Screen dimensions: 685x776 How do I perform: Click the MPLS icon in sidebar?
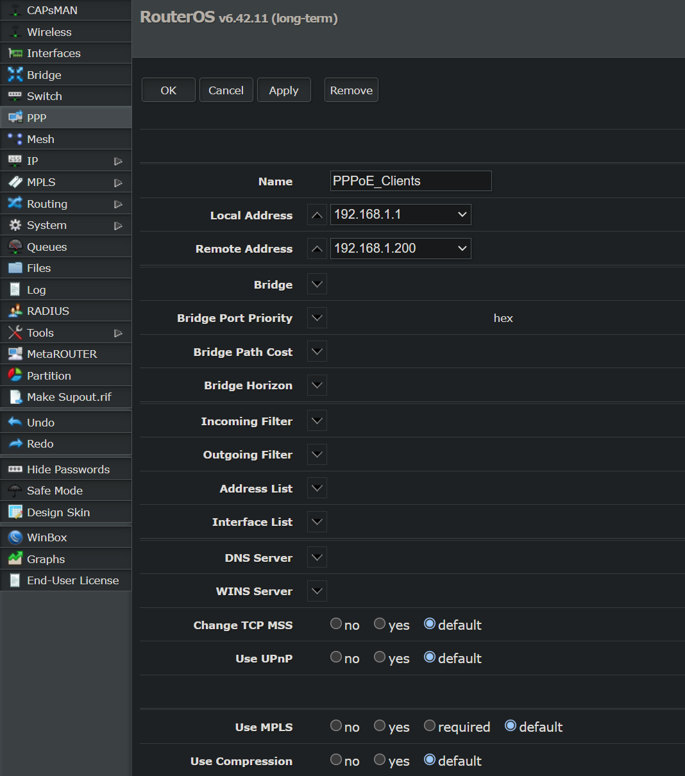15,182
